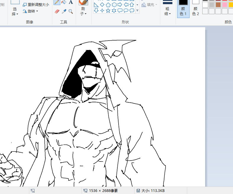Pick the white color swatch

[205, 5]
